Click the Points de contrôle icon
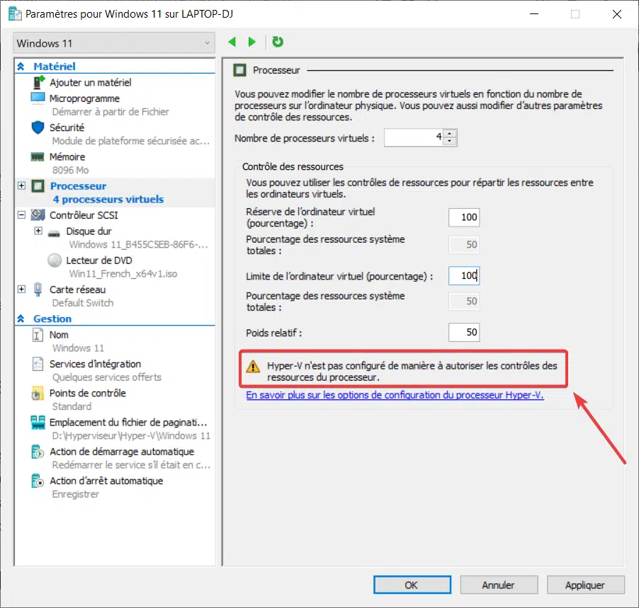 tap(38, 394)
